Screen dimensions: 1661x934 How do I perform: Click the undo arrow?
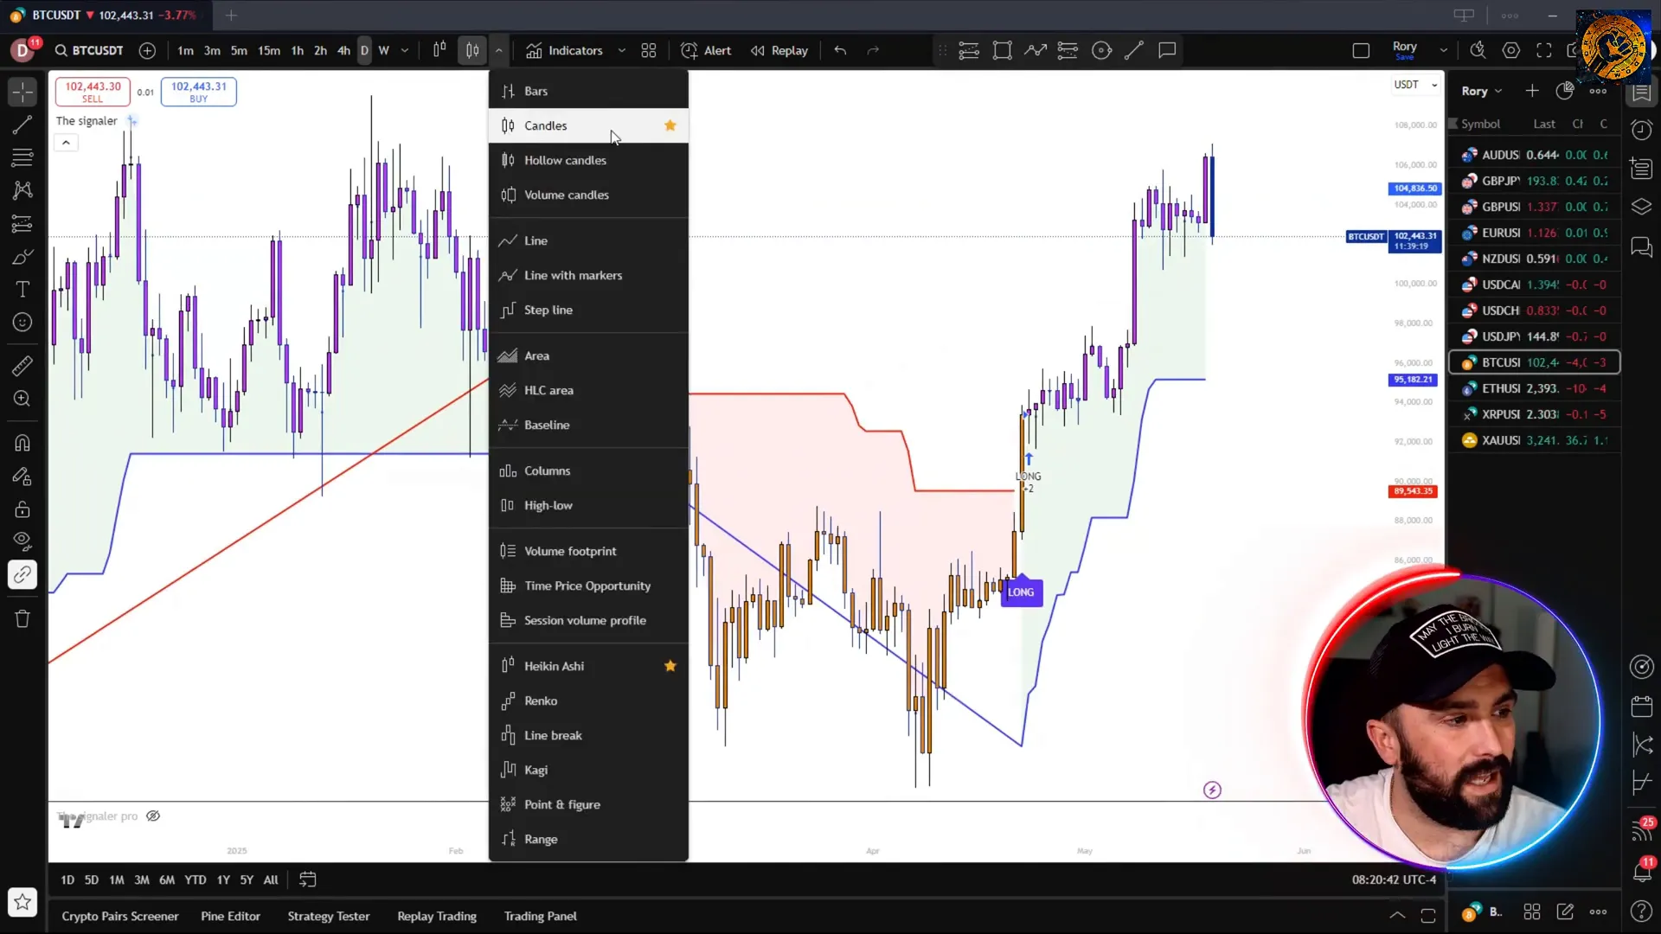pyautogui.click(x=840, y=50)
